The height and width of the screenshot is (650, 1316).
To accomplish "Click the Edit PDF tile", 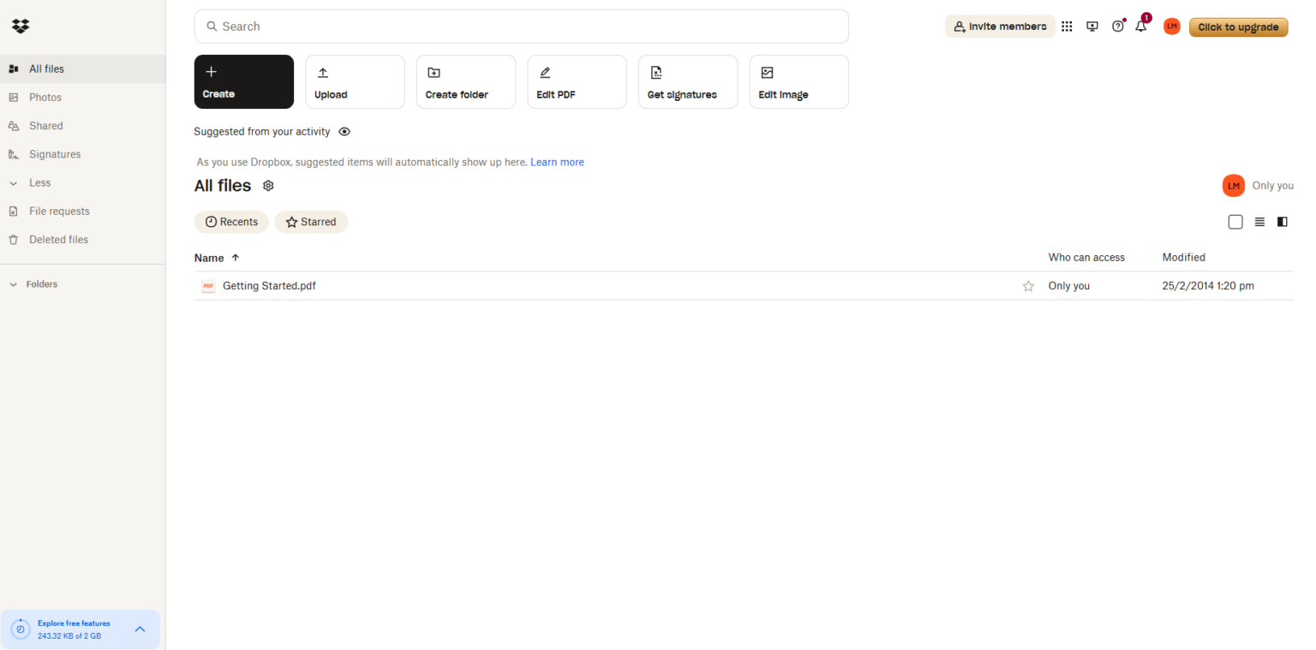I will pos(577,82).
